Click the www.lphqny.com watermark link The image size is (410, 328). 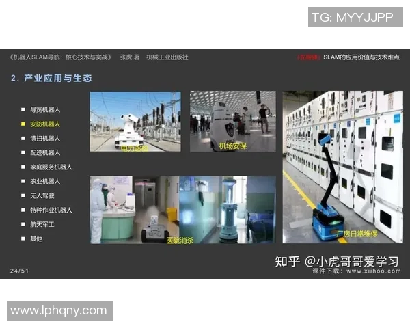point(59,310)
